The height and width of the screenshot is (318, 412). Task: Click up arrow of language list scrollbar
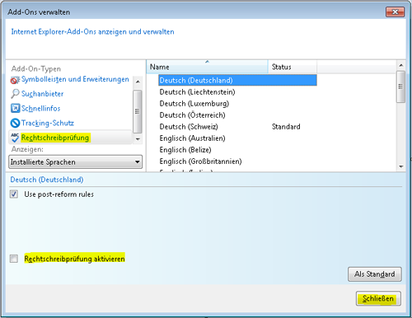[401, 65]
